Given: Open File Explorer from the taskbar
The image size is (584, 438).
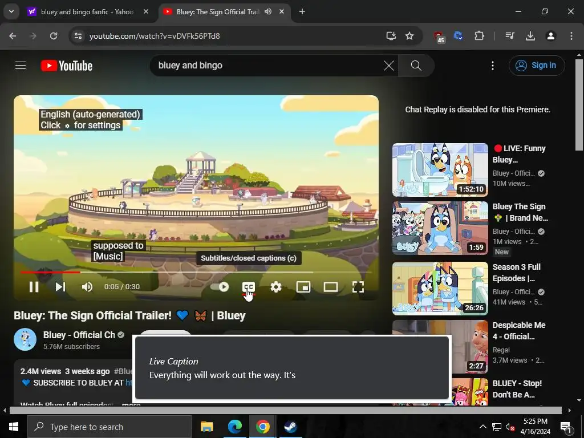Looking at the screenshot, I should [206, 427].
